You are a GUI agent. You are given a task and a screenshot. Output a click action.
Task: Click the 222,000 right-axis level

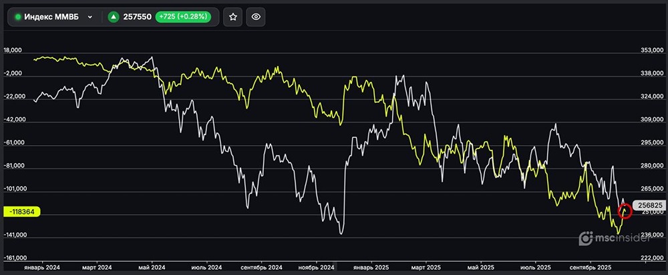coord(652,258)
